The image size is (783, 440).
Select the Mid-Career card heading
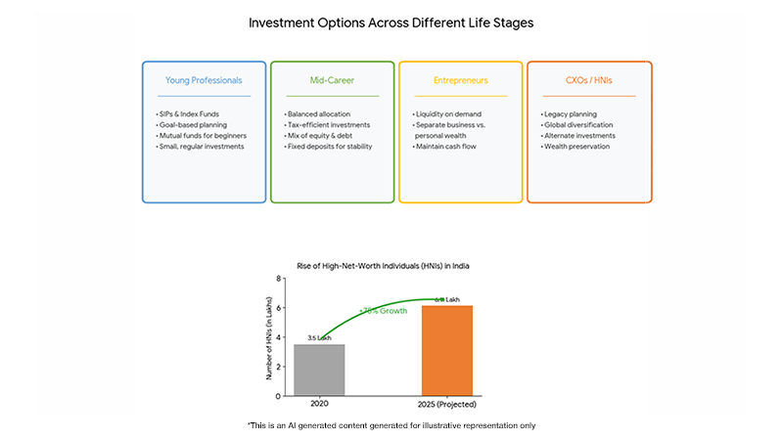[332, 80]
